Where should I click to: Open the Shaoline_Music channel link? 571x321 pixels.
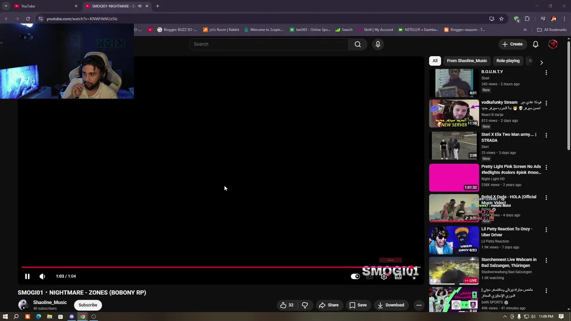(50, 302)
